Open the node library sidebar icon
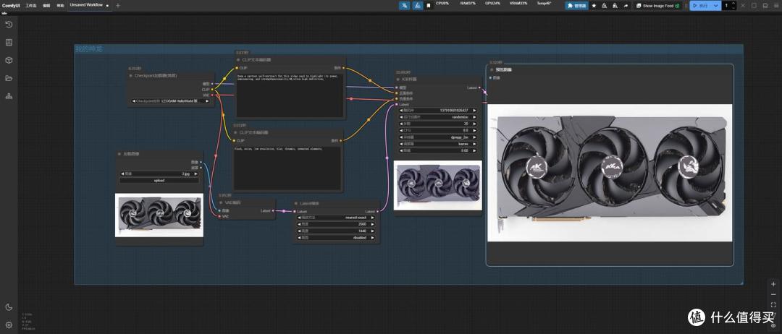782x334 pixels. 9,43
